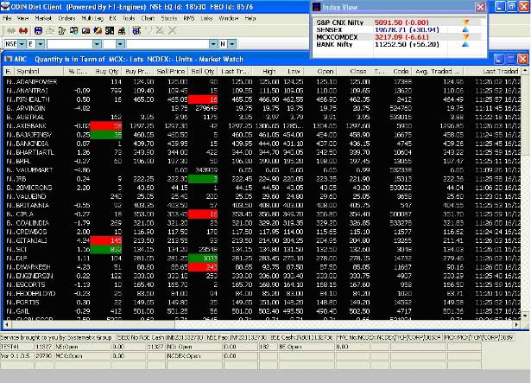The width and height of the screenshot is (531, 383).
Task: Click the down arrow beside MCXCOMDEX
Action: (466, 37)
